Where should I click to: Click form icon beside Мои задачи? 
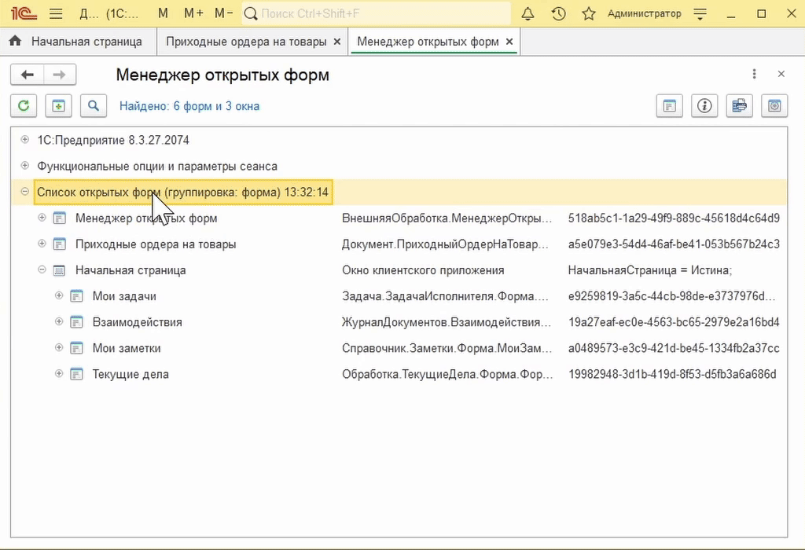(76, 296)
